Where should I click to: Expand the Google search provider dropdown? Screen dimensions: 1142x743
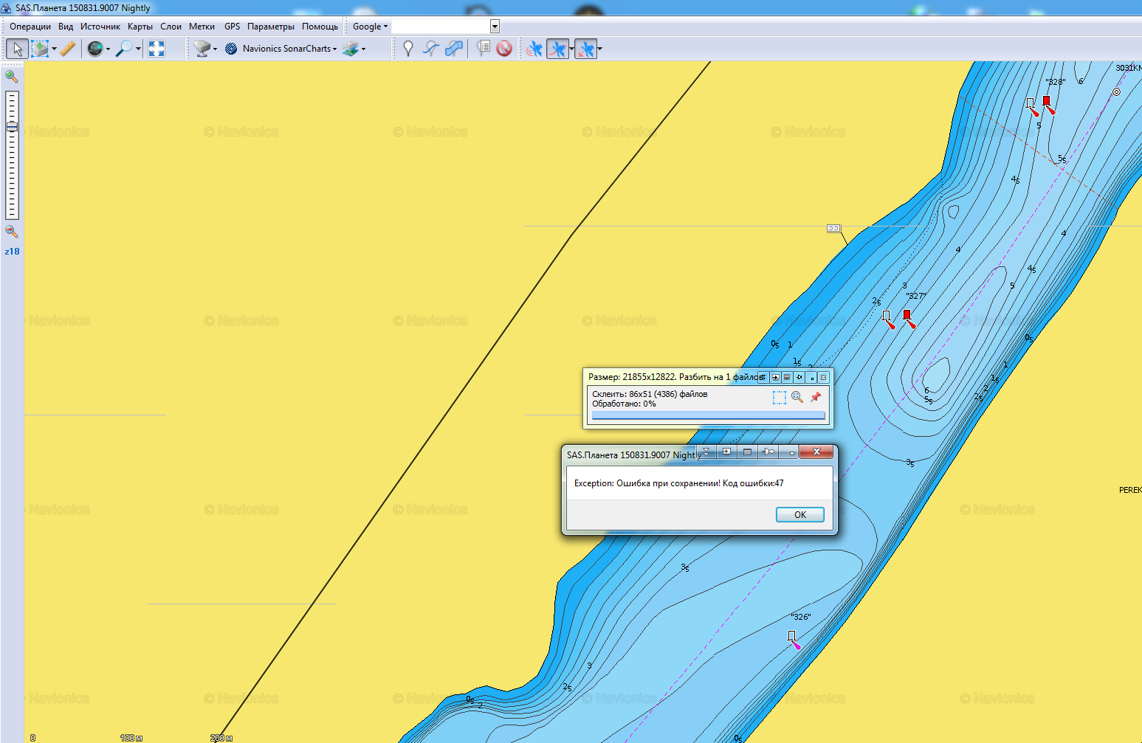click(x=370, y=27)
